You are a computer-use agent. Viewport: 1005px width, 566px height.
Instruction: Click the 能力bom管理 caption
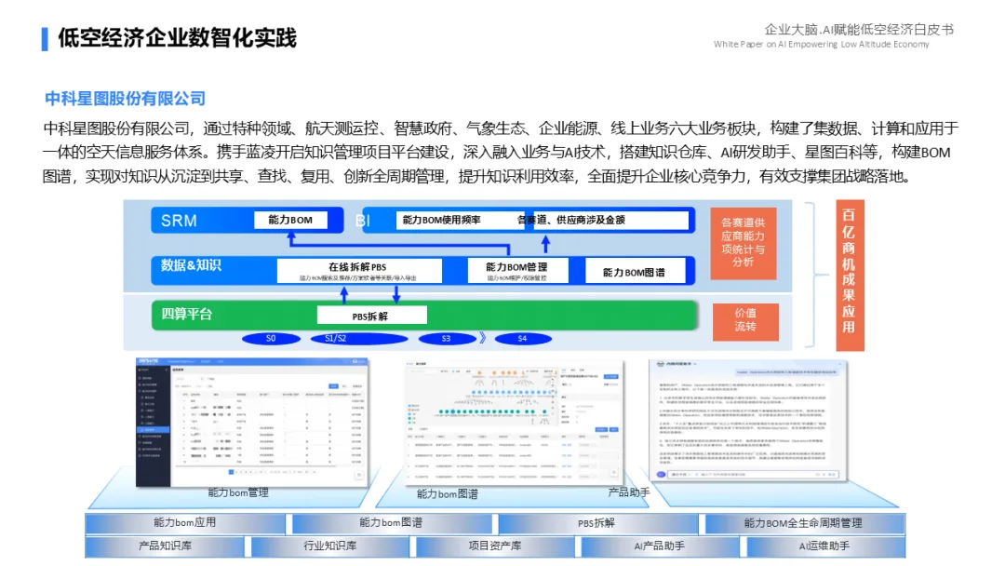pos(238,493)
